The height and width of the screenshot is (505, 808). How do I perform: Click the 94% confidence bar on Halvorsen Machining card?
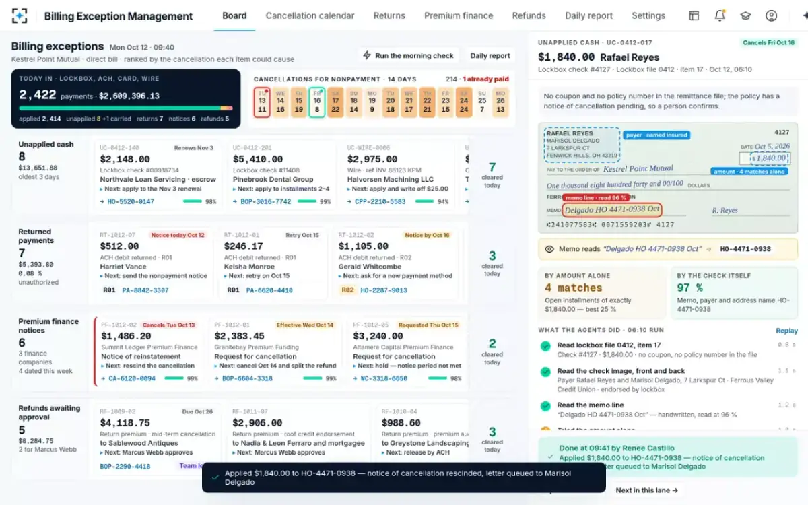(x=424, y=201)
